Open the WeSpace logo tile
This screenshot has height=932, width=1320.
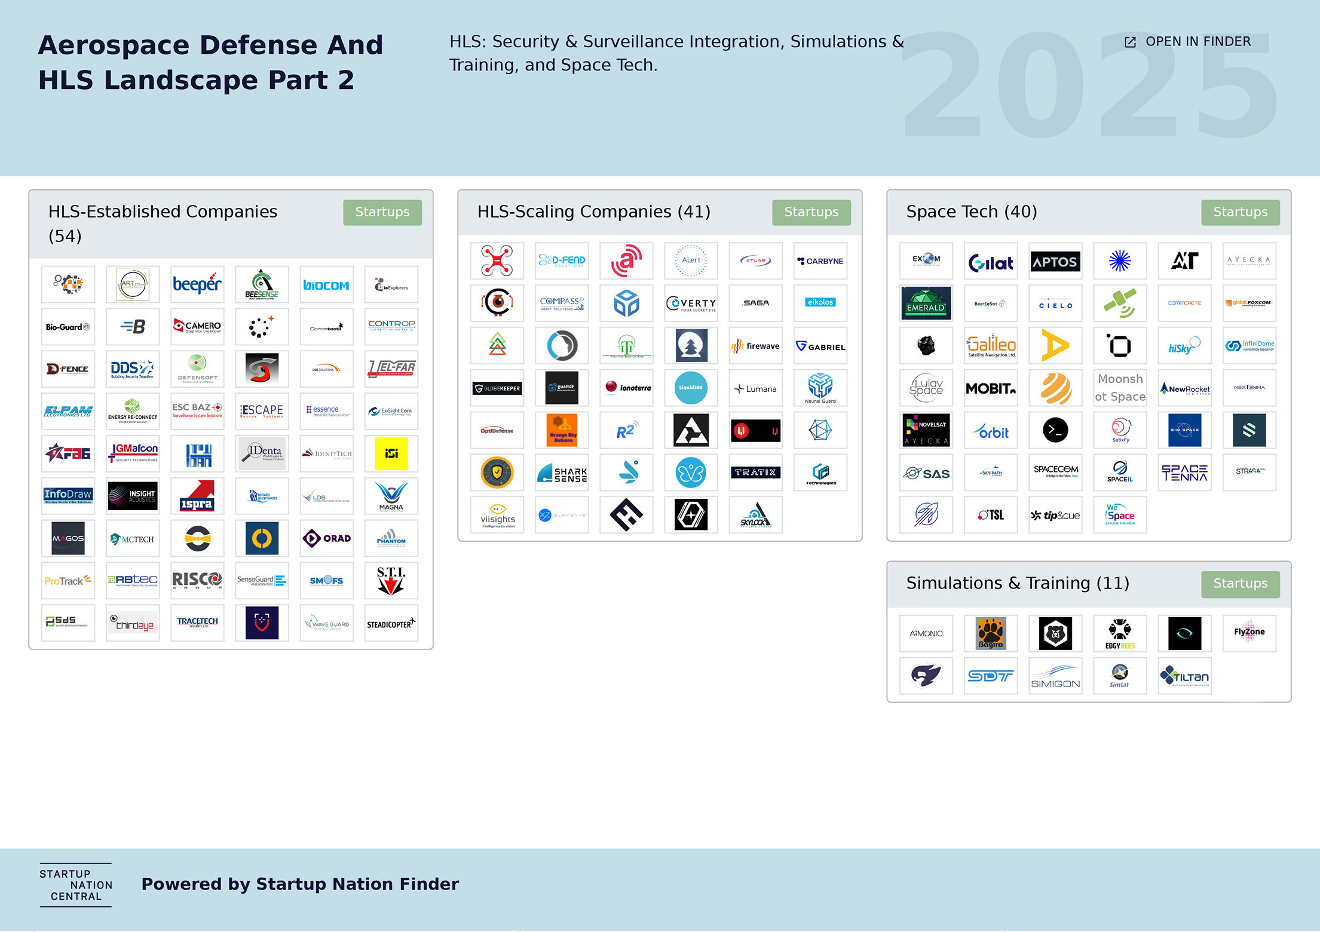tap(1120, 516)
